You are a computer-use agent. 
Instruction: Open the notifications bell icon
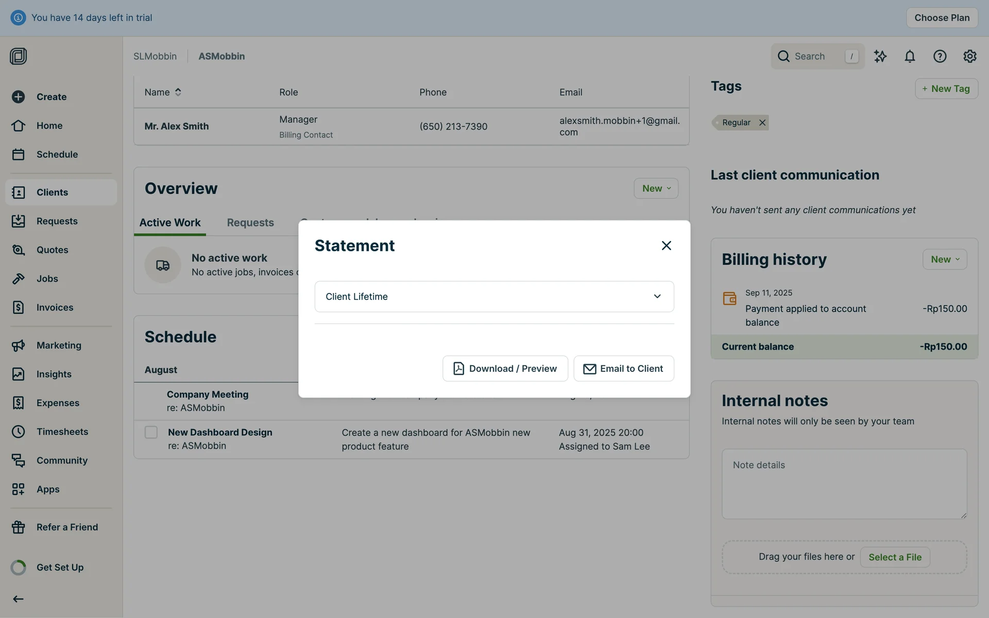[910, 56]
